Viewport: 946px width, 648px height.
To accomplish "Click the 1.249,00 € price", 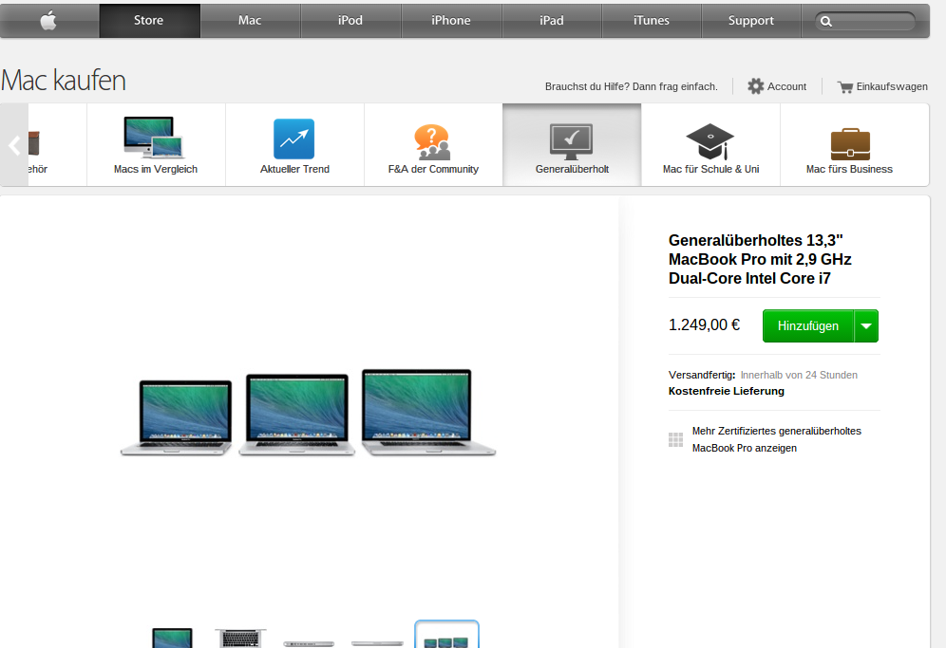I will click(x=704, y=324).
